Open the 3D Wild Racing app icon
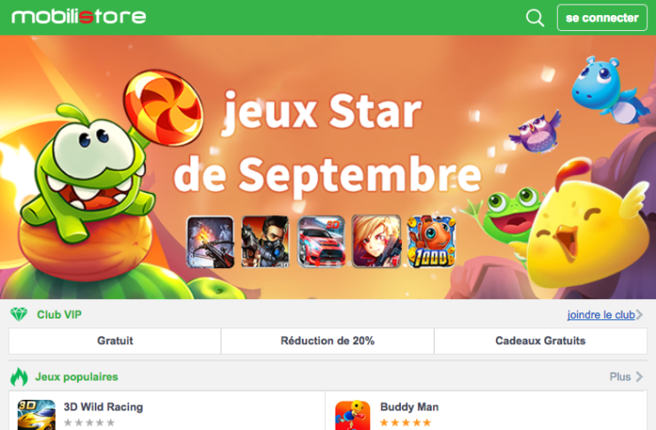The width and height of the screenshot is (656, 430). (x=36, y=415)
